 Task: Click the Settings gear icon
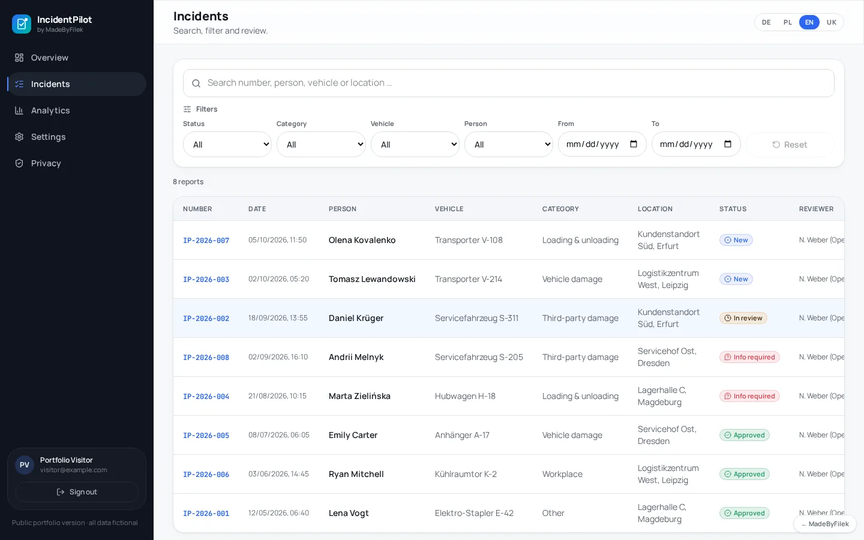(x=19, y=137)
